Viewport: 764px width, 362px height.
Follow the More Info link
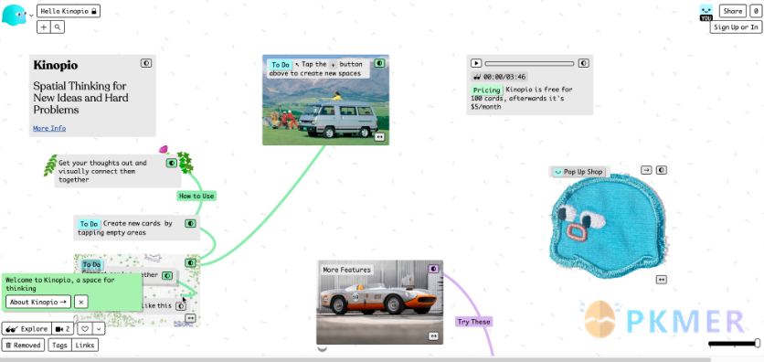49,129
